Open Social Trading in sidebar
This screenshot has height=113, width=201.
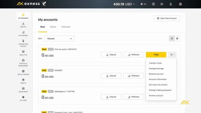23,73
